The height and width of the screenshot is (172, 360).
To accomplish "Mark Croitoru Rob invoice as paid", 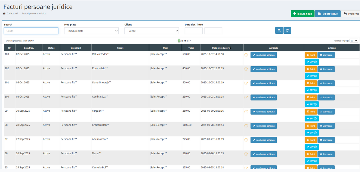I will click(263, 126).
